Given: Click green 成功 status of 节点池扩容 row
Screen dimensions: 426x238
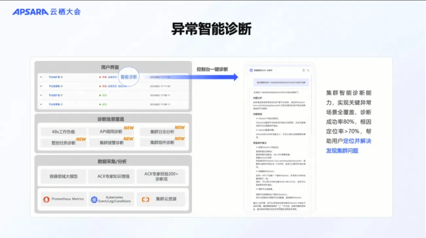Looking at the screenshot, I should (104, 95).
